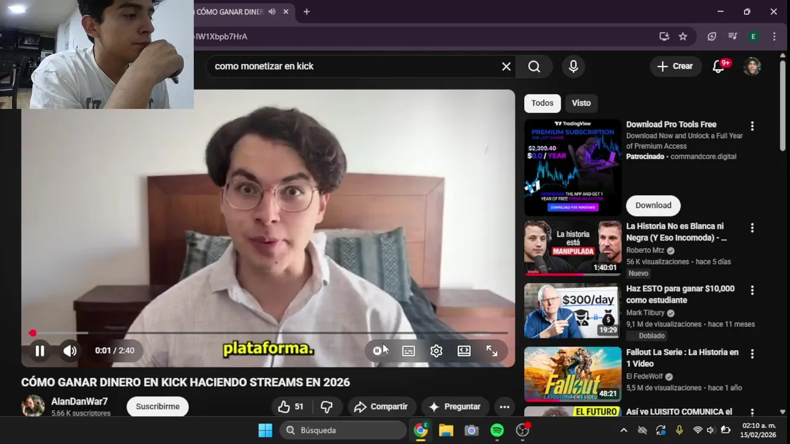
Task: Click install app icon in address bar
Action: (x=664, y=36)
